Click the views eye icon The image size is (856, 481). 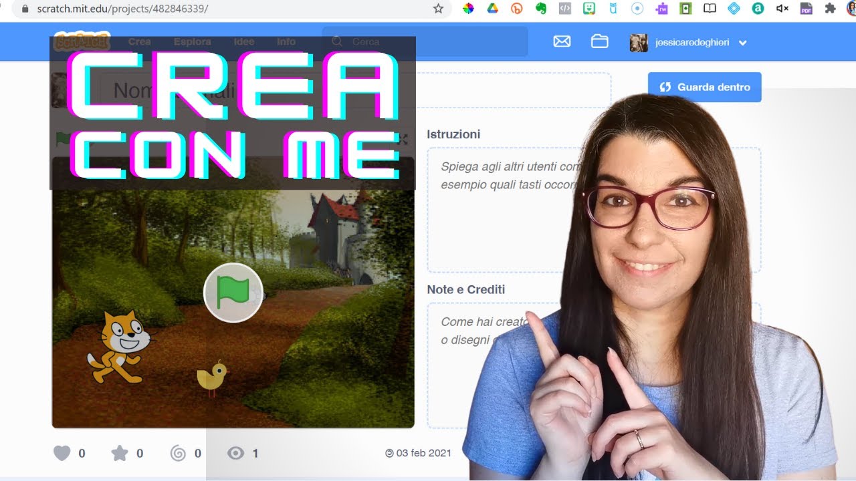(x=235, y=453)
